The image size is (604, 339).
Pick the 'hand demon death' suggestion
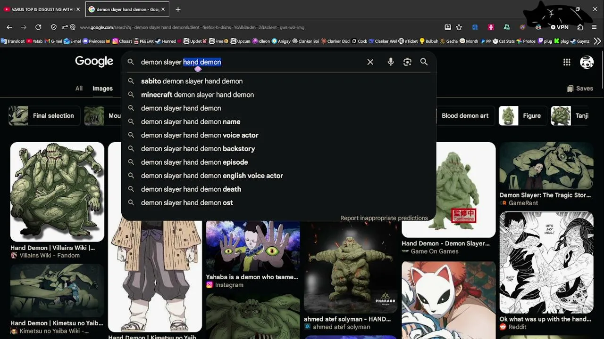[x=278, y=189]
